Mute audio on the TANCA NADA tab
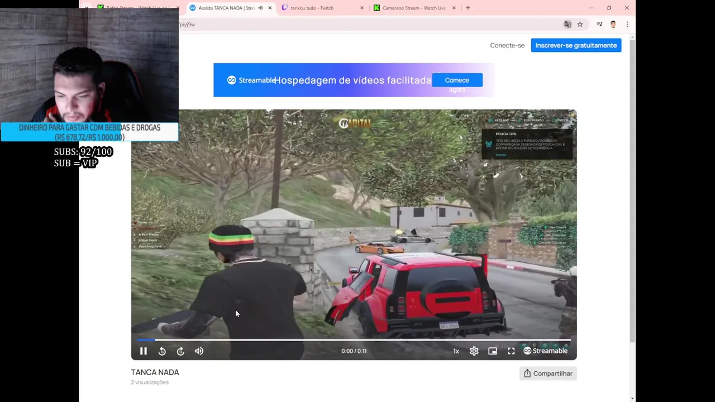Viewport: 715px width, 402px height. point(260,8)
